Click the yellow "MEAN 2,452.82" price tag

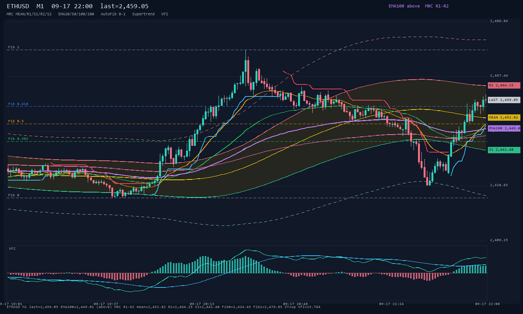[504, 117]
